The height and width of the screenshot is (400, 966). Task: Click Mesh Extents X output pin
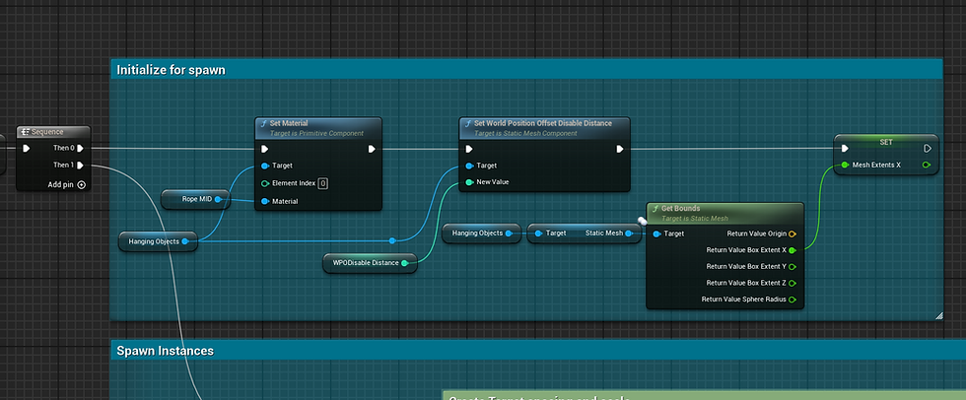point(927,165)
